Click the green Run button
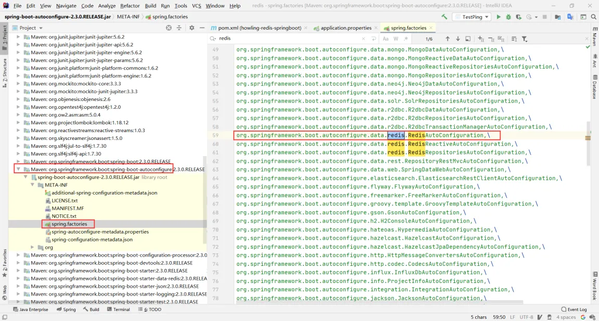This screenshot has height=321, width=599. 499,17
